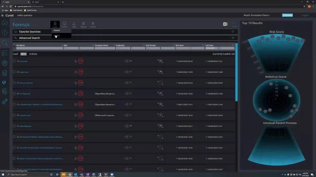Screen dimensions: 316x177
Task: Tick checkbox for row with 47 antivirus detections
Action: tap(14, 93)
